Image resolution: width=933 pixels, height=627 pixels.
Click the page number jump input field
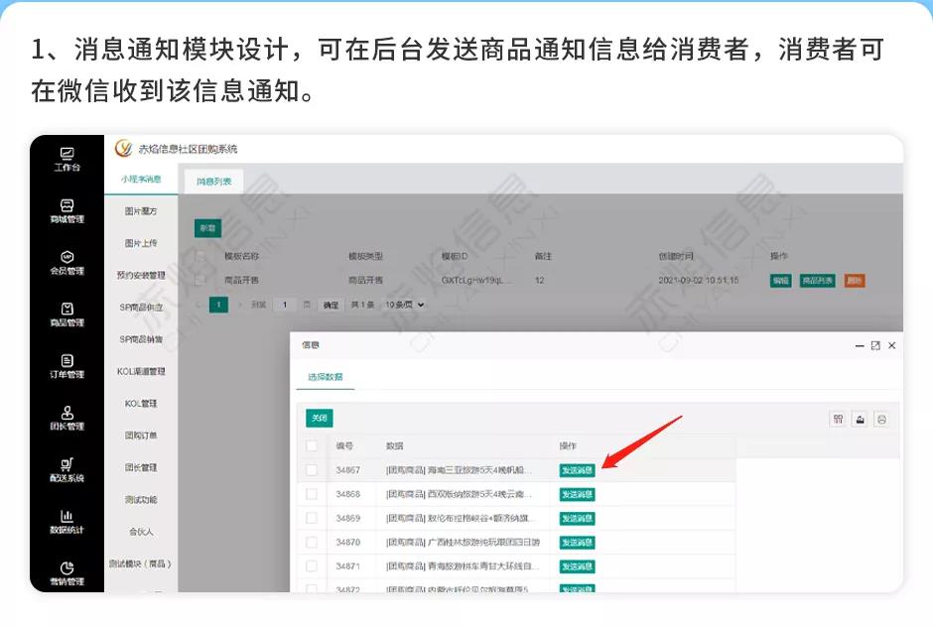286,305
